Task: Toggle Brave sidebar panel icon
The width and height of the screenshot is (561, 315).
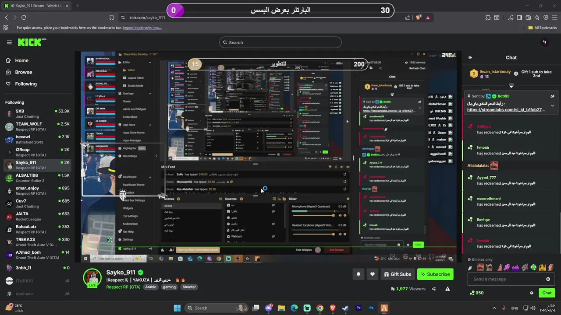Action: pos(519,17)
